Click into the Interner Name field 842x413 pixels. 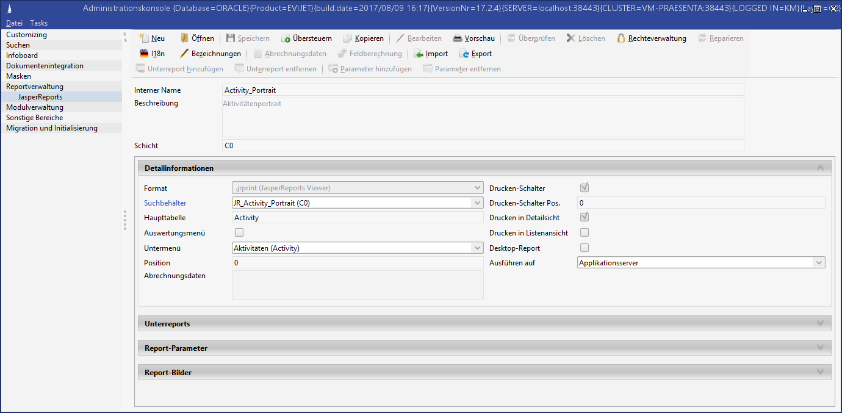(x=482, y=90)
